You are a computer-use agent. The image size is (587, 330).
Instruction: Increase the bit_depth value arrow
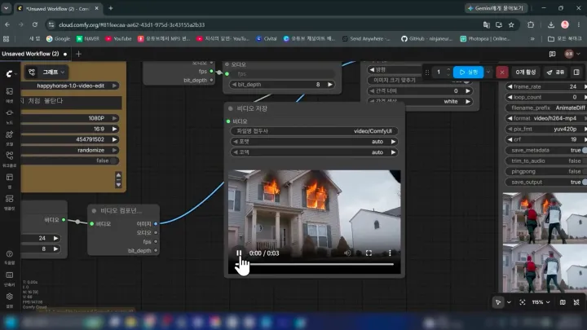pyautogui.click(x=330, y=85)
